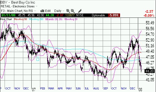Click the high price 45.96
The height and width of the screenshot is (92, 156).
pos(31,15)
